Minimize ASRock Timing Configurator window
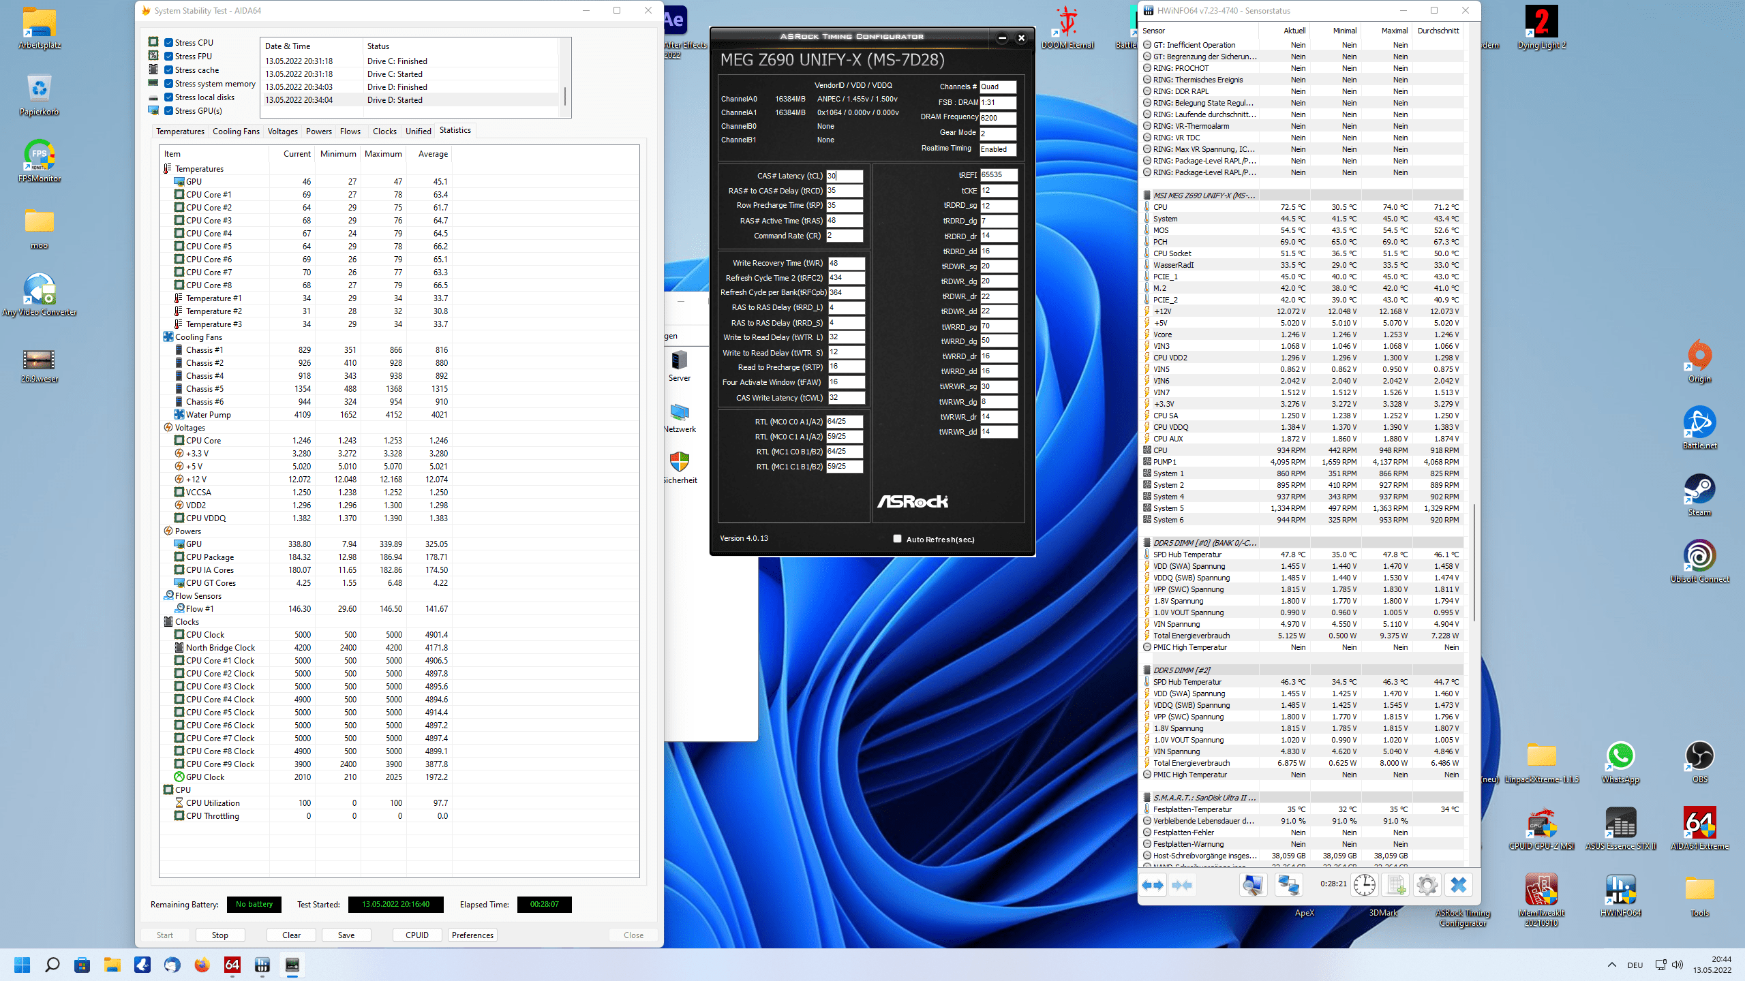Viewport: 1745px width, 981px height. click(1002, 37)
